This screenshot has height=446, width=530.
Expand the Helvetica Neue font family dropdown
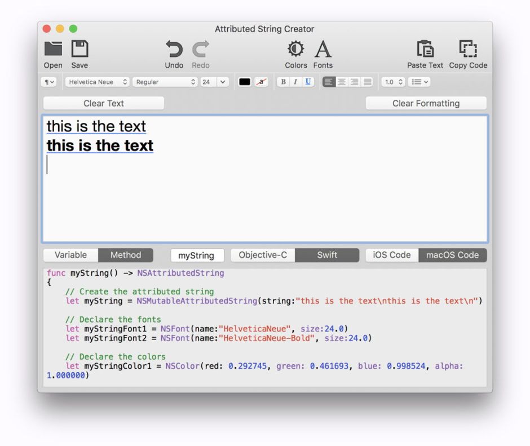[97, 82]
